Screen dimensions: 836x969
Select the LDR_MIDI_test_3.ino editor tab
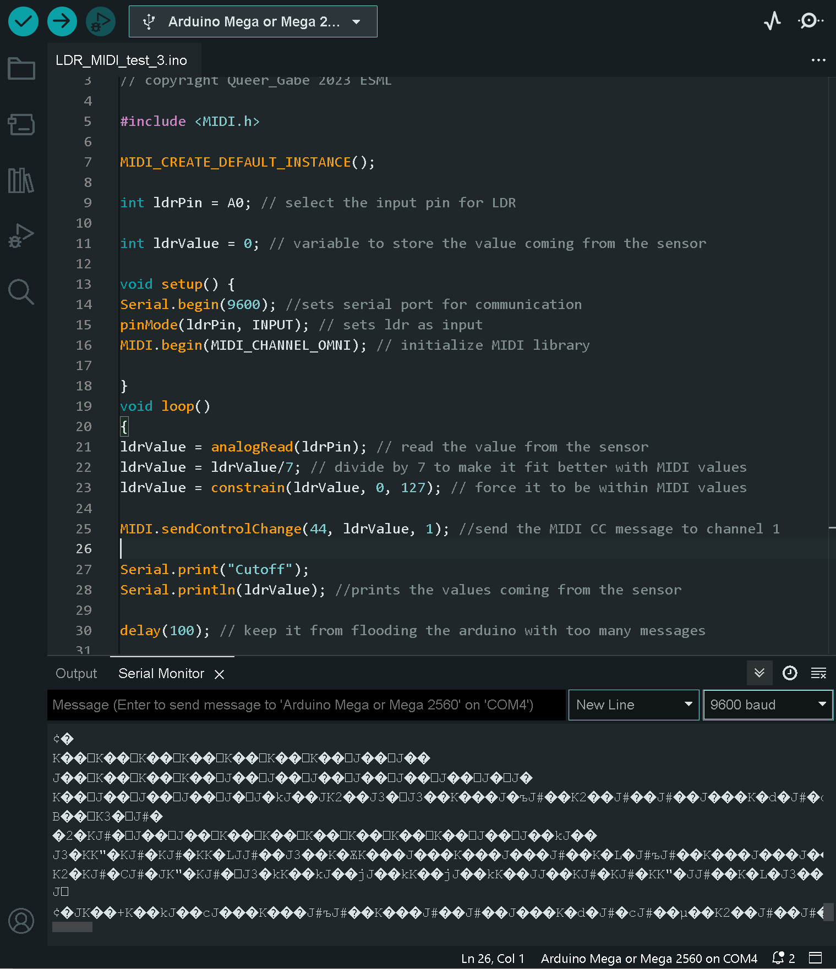pos(121,60)
